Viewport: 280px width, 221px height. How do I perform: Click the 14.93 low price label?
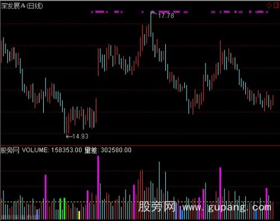click(x=80, y=137)
